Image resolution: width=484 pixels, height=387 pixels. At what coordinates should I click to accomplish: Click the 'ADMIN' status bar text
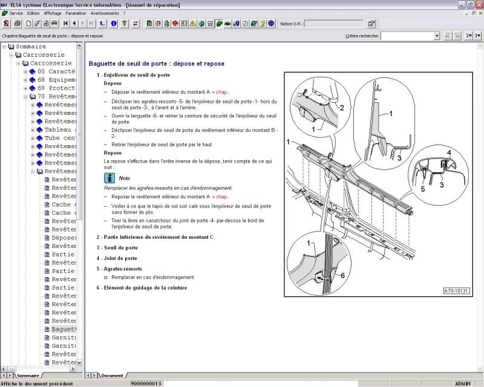coord(463,383)
